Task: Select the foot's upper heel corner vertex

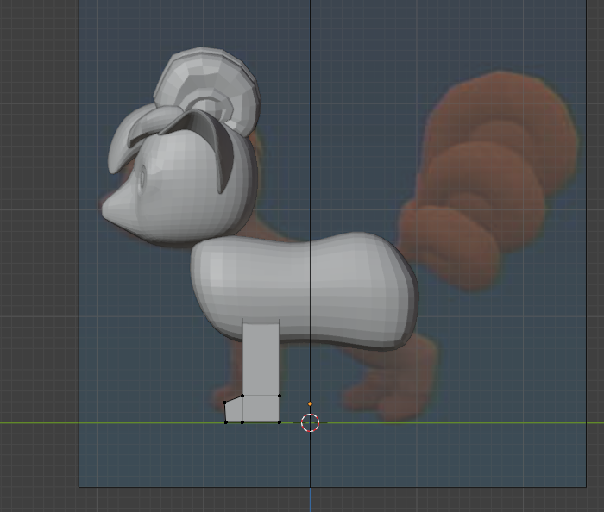Action: tap(280, 396)
